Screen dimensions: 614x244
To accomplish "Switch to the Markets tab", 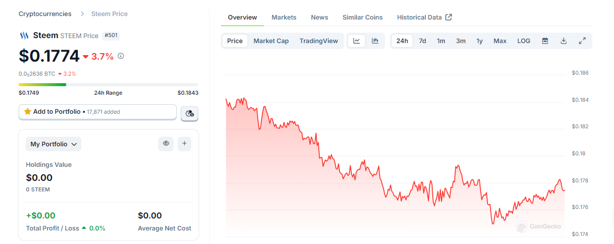I will 284,18.
